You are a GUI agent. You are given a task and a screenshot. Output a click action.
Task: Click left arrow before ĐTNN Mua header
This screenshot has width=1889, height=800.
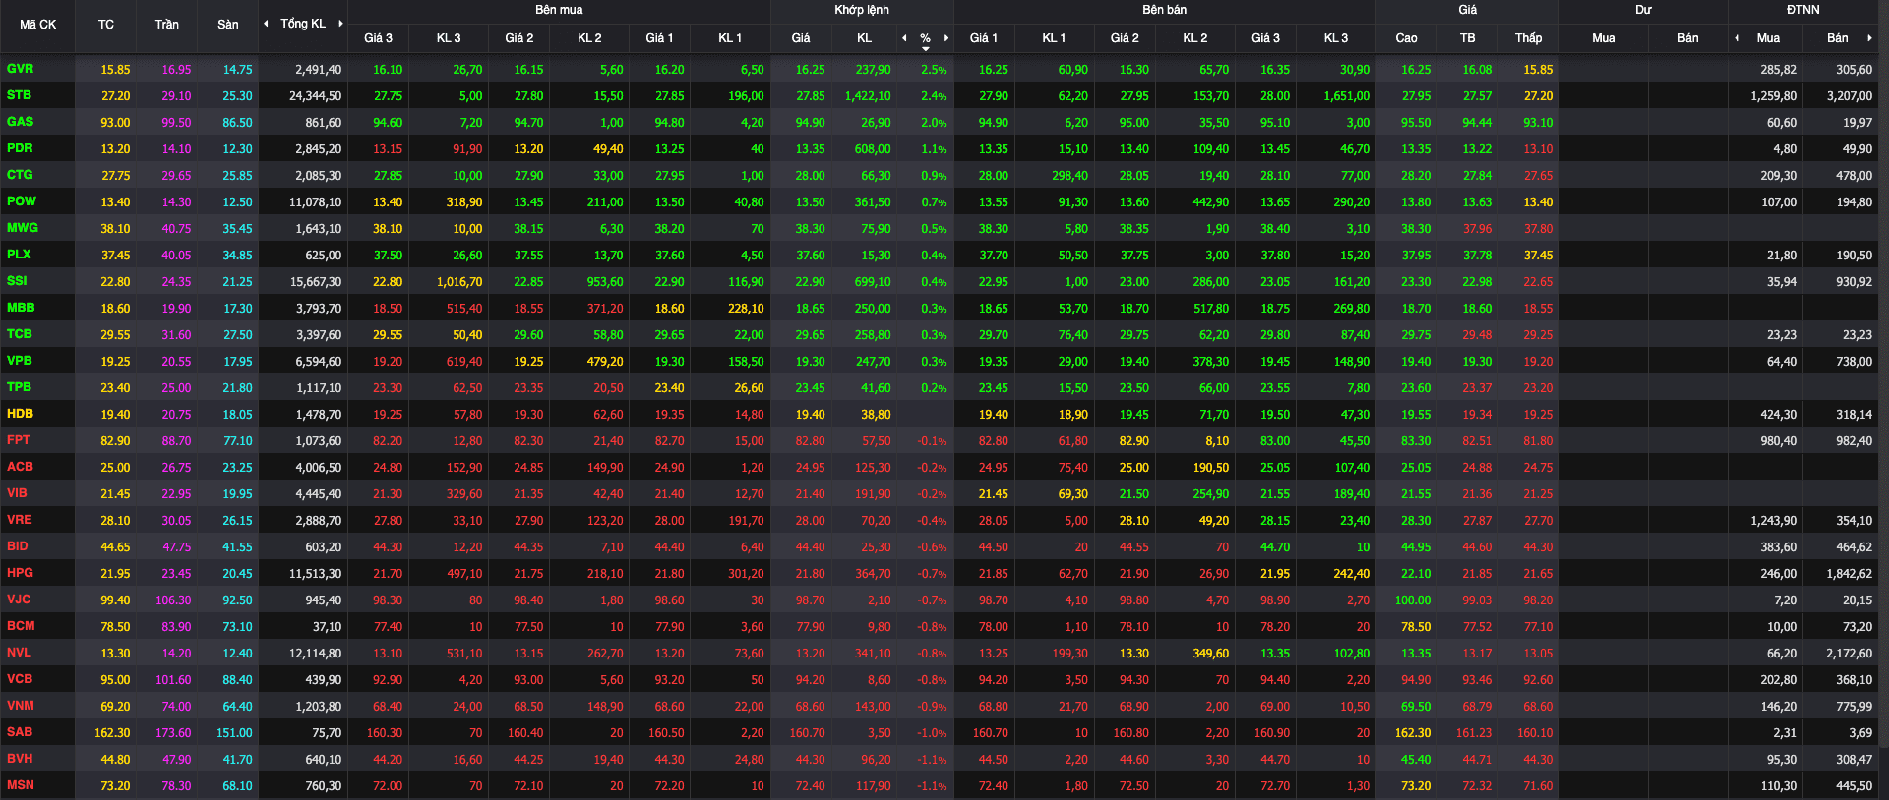[1737, 38]
